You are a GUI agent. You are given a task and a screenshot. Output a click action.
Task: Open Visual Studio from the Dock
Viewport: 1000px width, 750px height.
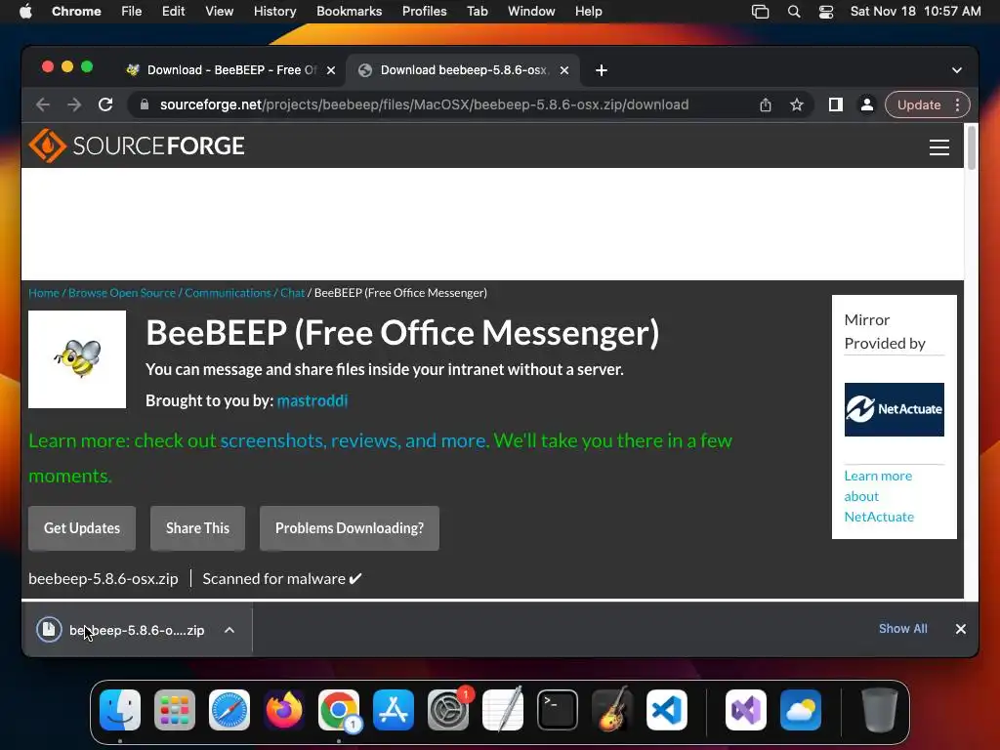(746, 710)
